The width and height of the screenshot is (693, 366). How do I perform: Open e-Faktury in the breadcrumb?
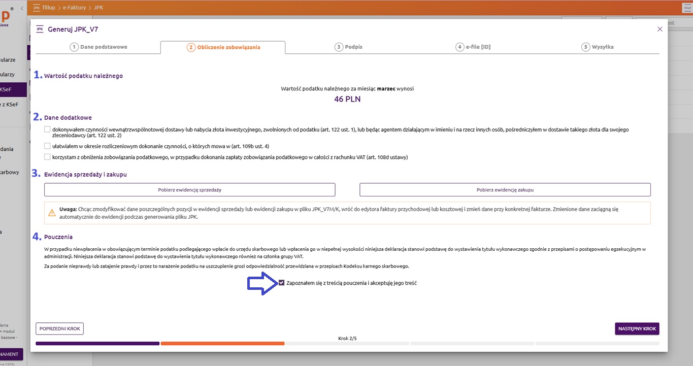click(x=74, y=8)
